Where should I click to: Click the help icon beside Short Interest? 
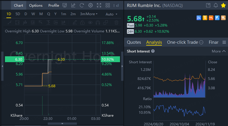click(153, 51)
